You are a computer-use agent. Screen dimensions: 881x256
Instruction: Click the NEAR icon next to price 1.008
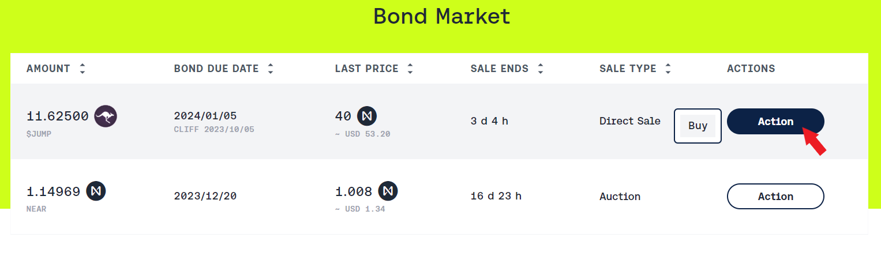tap(388, 191)
